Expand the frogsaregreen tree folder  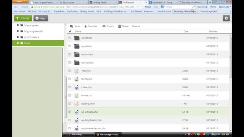(18, 25)
